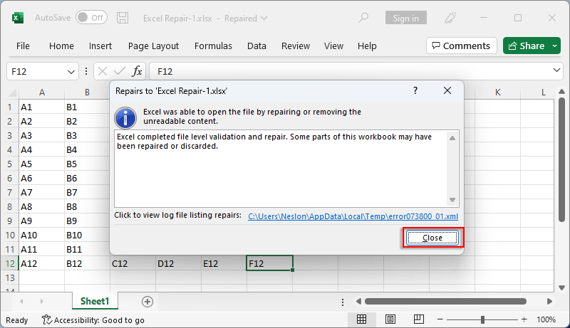This screenshot has width=570, height=328.
Task: Click the horizontal scroll left arrow
Action: click(x=359, y=301)
